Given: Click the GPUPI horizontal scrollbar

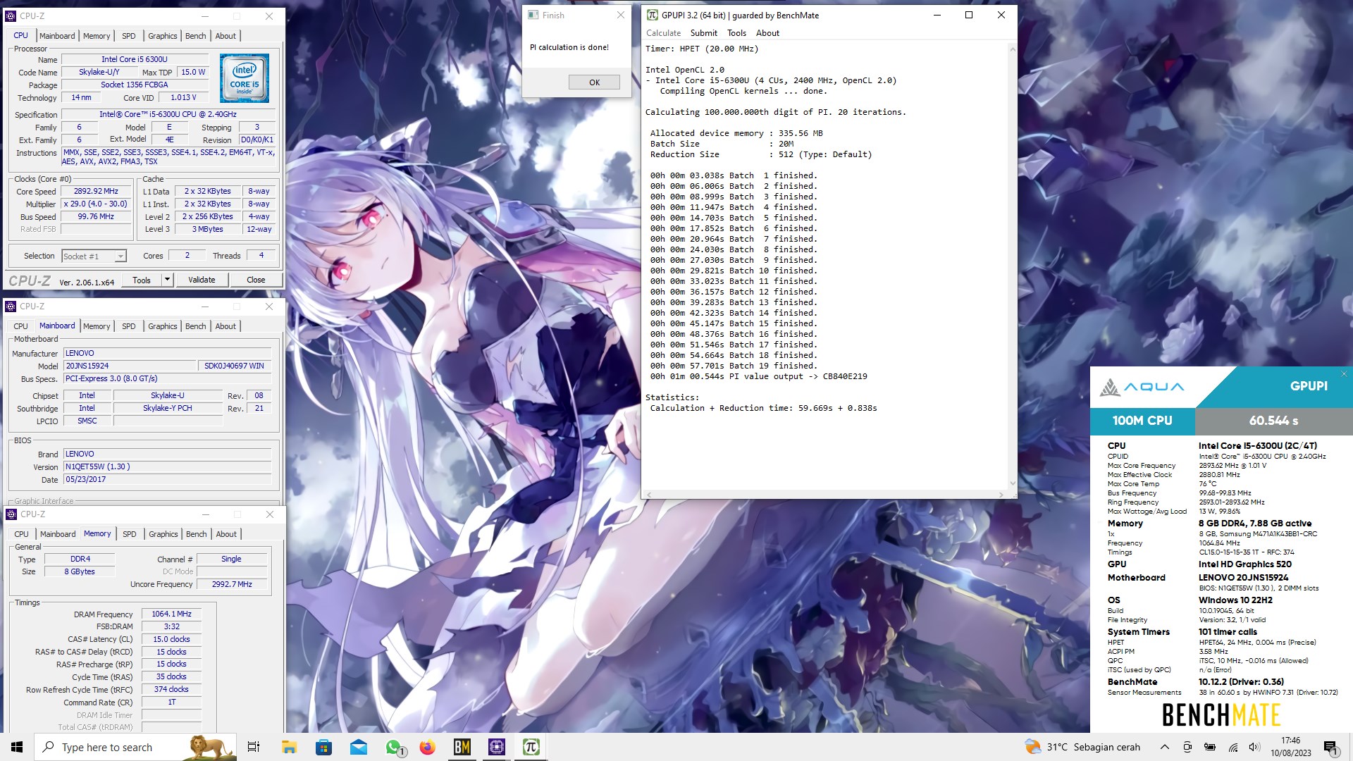Looking at the screenshot, I should [824, 494].
